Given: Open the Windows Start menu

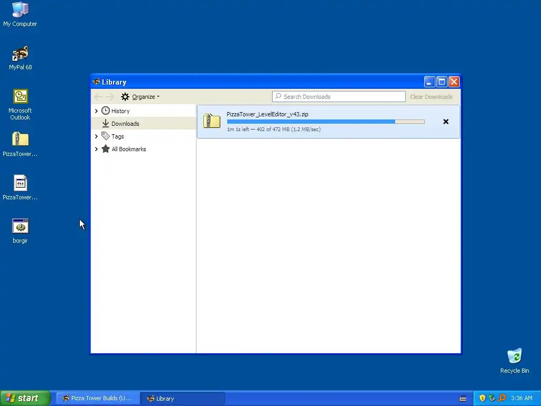Looking at the screenshot, I should pyautogui.click(x=25, y=398).
